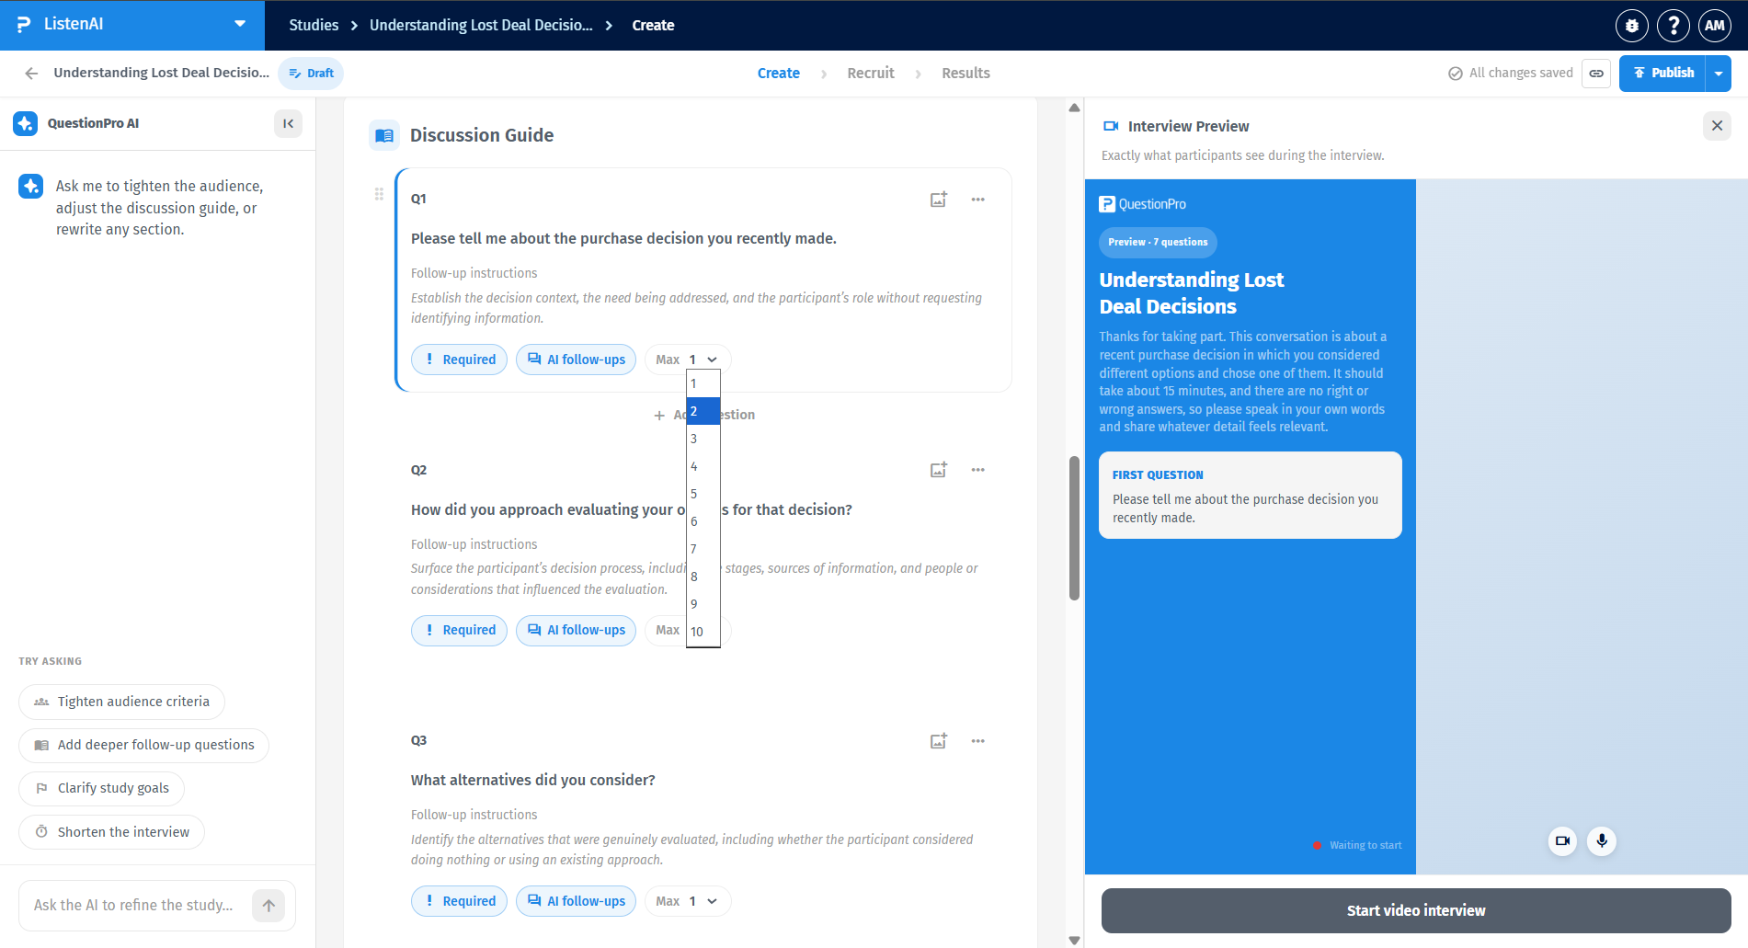Screen dimensions: 1748x948
Task: Toggle AI follow-ups on Q1
Action: tap(576, 360)
